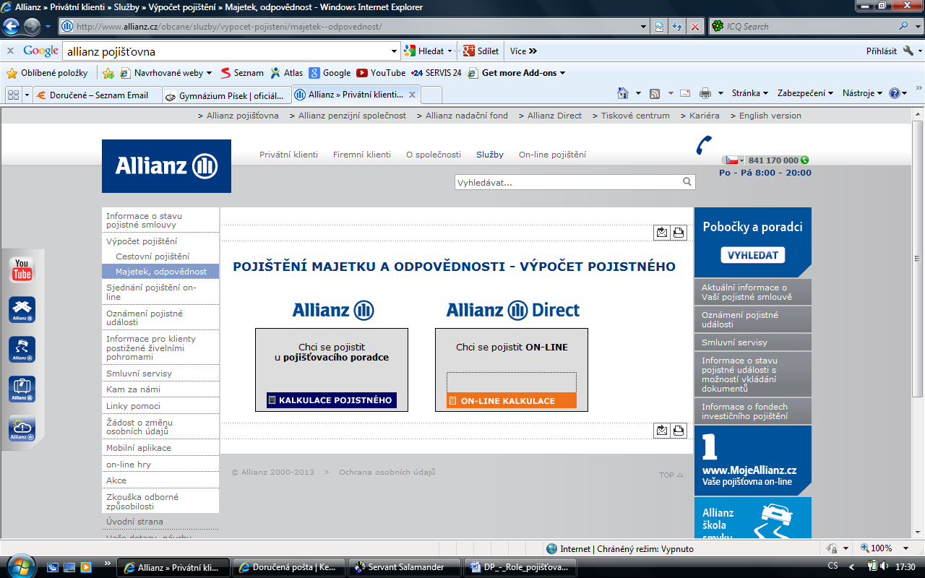Image resolution: width=925 pixels, height=578 pixels.
Task: Click the search magnifier in Vyhledávat box
Action: [687, 182]
